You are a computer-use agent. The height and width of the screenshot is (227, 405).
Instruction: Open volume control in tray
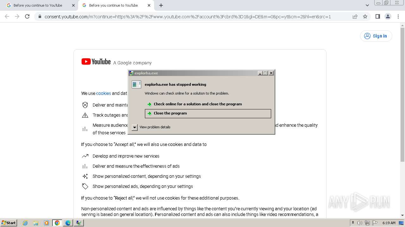tap(360, 223)
